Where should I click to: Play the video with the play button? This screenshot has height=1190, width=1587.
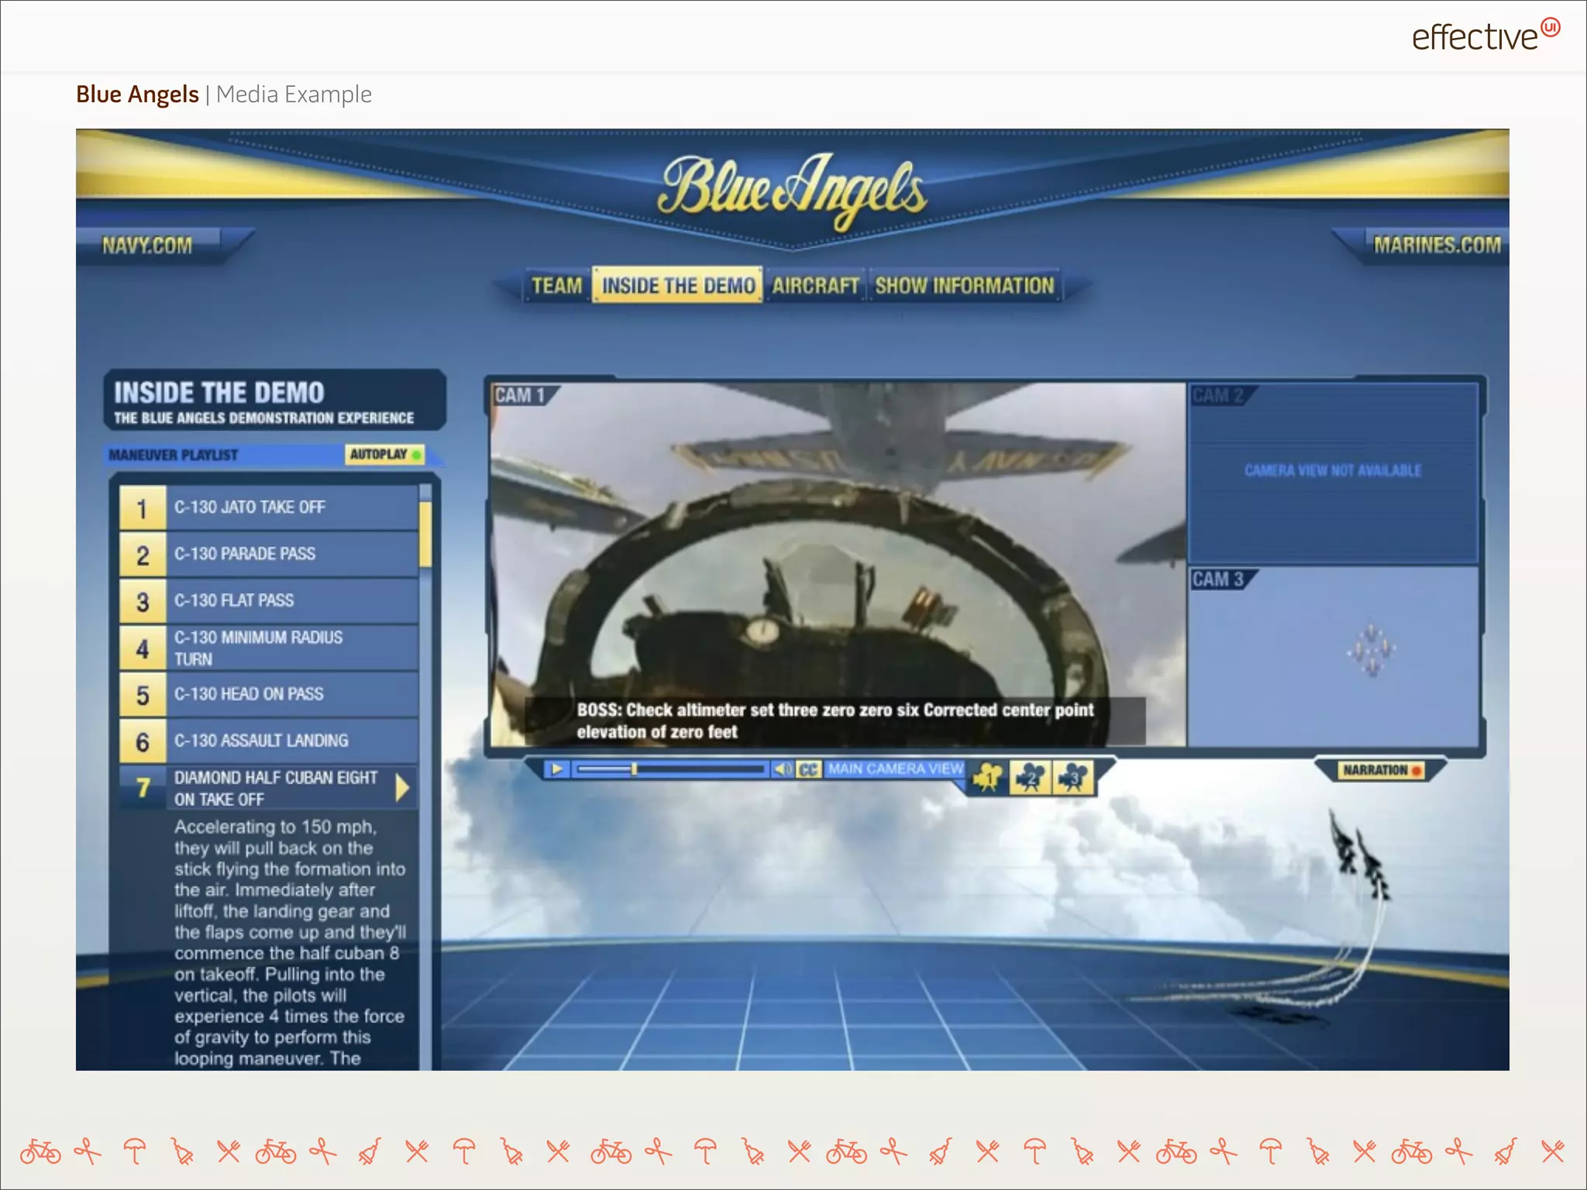click(x=556, y=769)
